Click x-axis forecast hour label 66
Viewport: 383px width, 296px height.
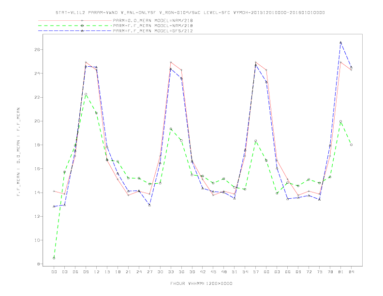[288, 272]
